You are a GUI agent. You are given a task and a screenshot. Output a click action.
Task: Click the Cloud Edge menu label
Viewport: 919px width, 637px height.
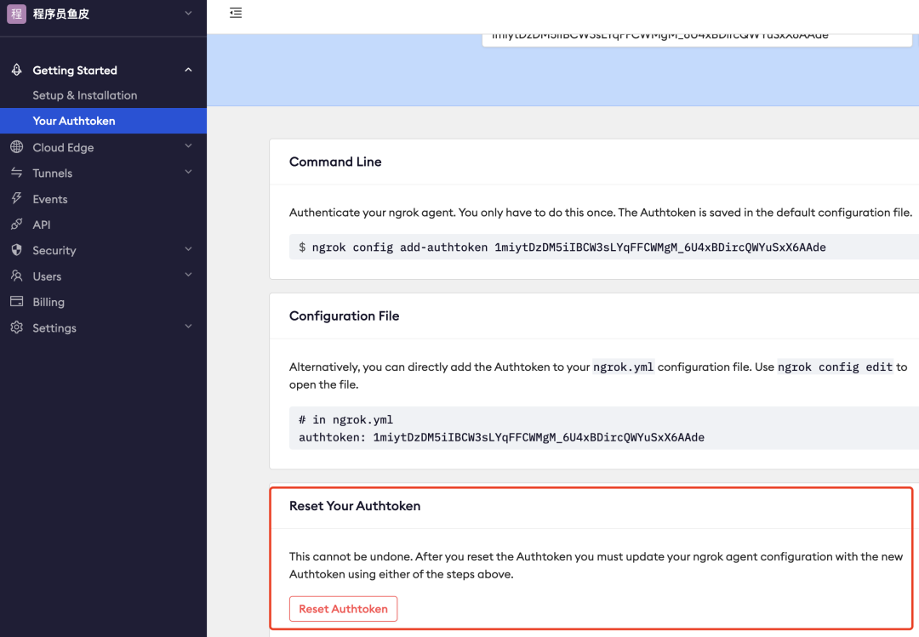pyautogui.click(x=63, y=148)
